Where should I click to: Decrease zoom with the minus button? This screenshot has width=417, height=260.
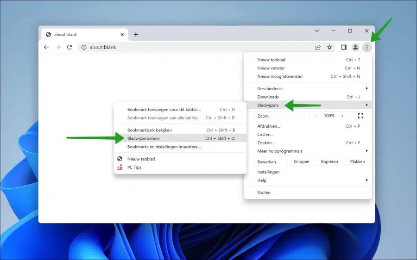coord(316,116)
